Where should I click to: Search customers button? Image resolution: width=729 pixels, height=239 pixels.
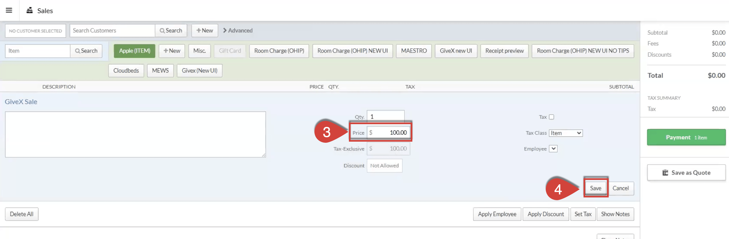tap(171, 30)
